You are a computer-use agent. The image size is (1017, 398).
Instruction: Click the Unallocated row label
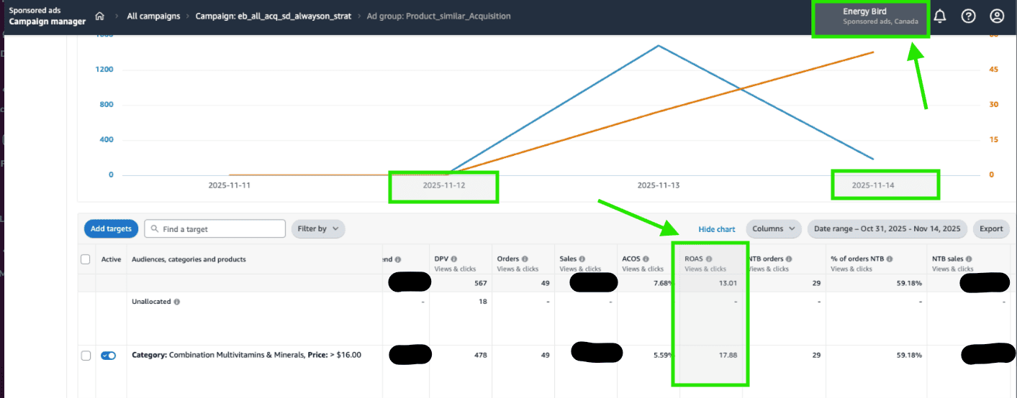point(151,302)
